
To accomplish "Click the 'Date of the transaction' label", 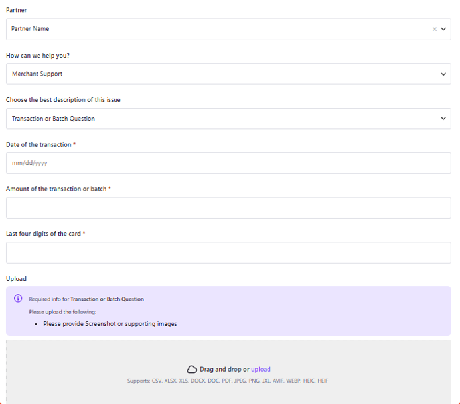I will (x=38, y=144).
